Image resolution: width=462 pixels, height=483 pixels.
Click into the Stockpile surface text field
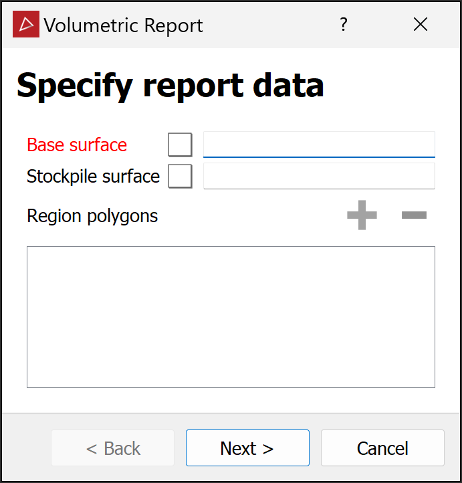tap(319, 177)
